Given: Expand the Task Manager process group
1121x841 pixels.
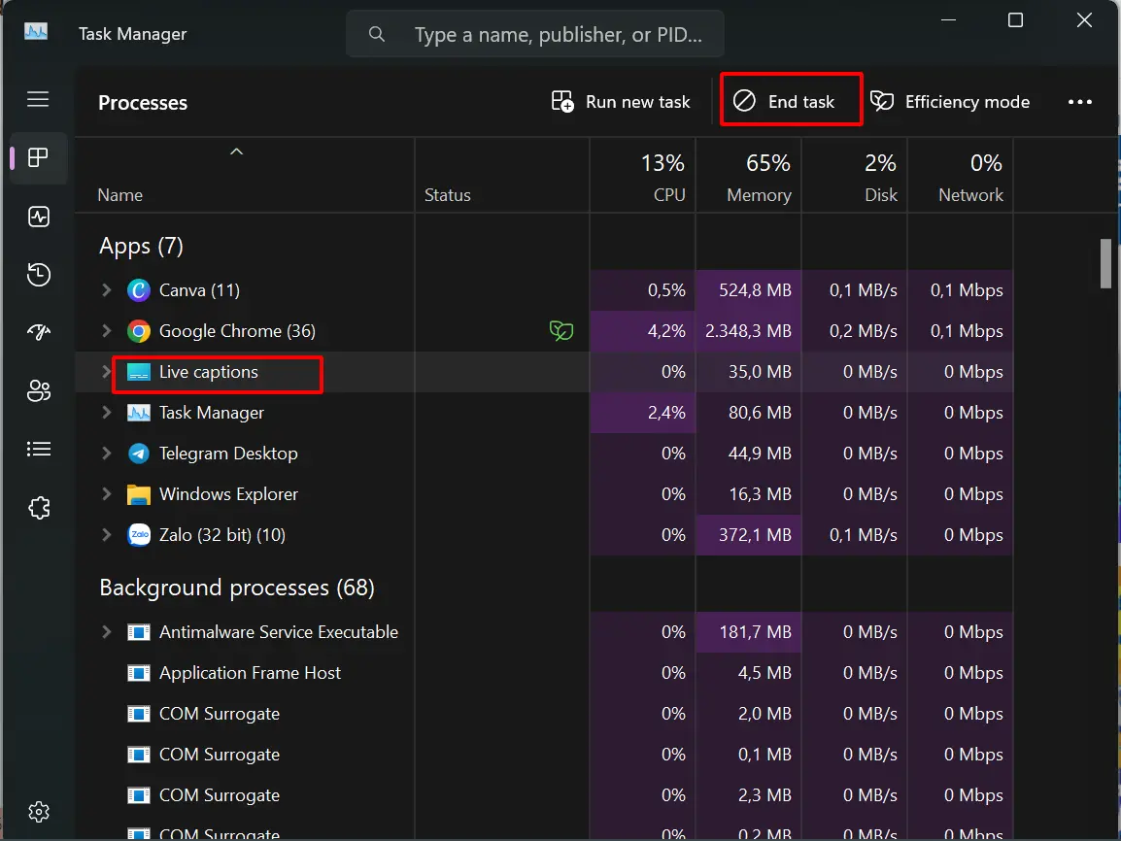Looking at the screenshot, I should 107,413.
